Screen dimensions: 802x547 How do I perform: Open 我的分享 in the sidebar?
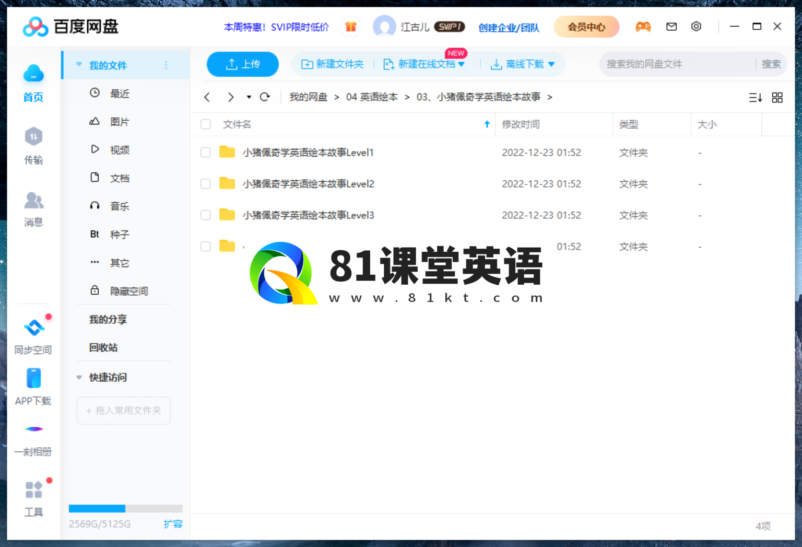click(x=108, y=319)
